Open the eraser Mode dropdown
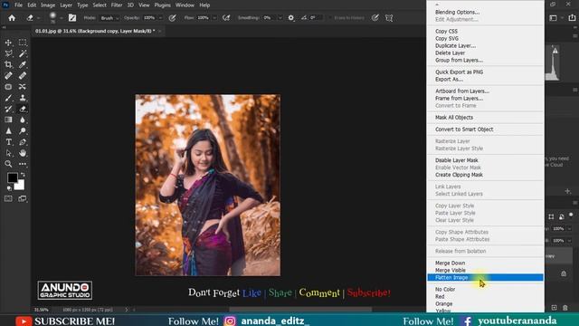 pyautogui.click(x=109, y=18)
